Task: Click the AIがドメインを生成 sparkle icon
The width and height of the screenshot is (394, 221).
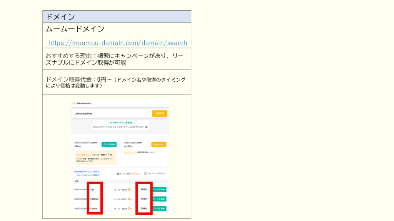Action: [x=110, y=122]
